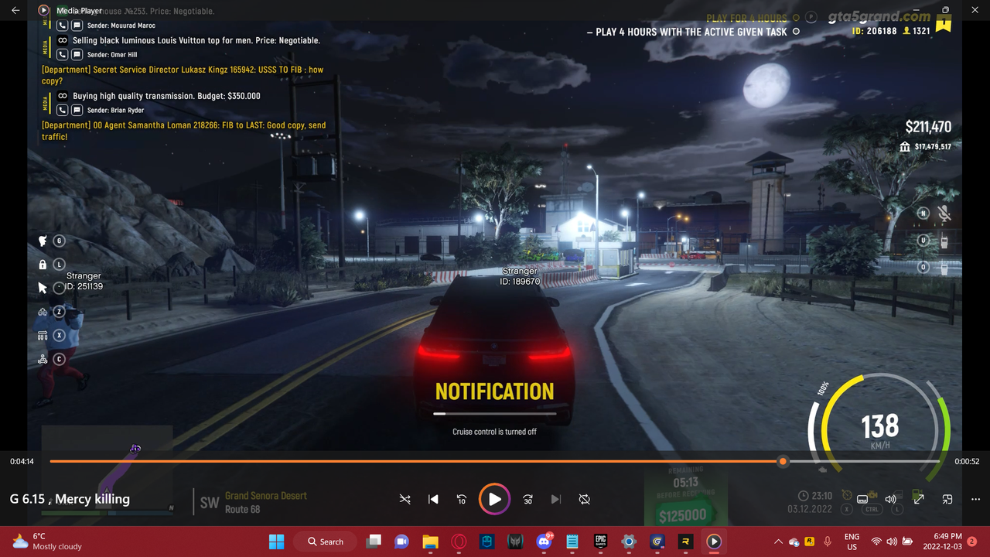Open the ENG US language switcher
The image size is (990, 557).
pyautogui.click(x=852, y=542)
